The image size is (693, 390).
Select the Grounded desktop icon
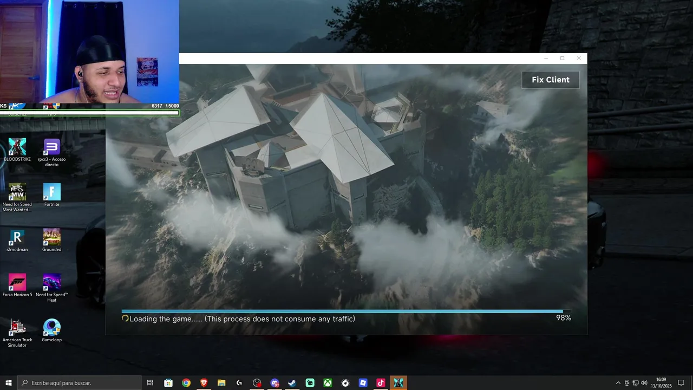tap(51, 240)
